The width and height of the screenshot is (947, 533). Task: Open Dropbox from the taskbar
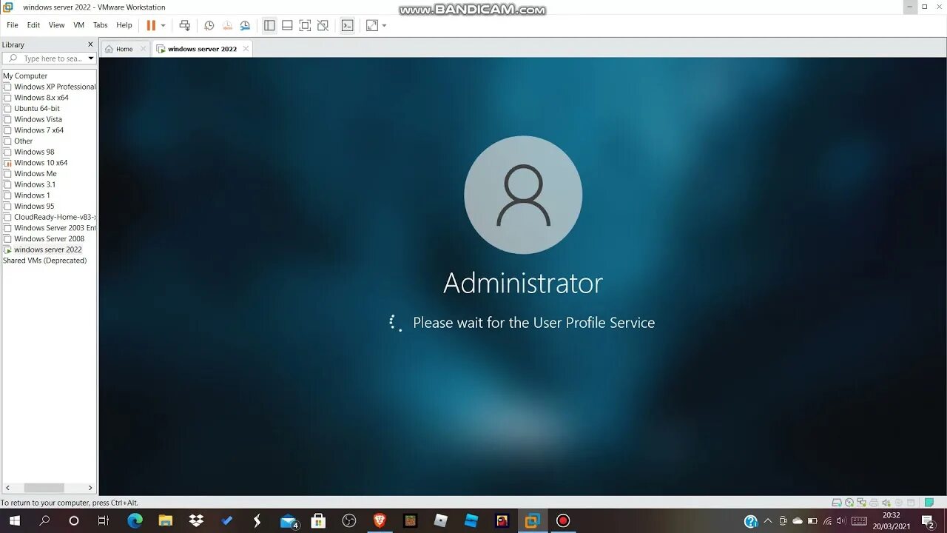point(196,520)
